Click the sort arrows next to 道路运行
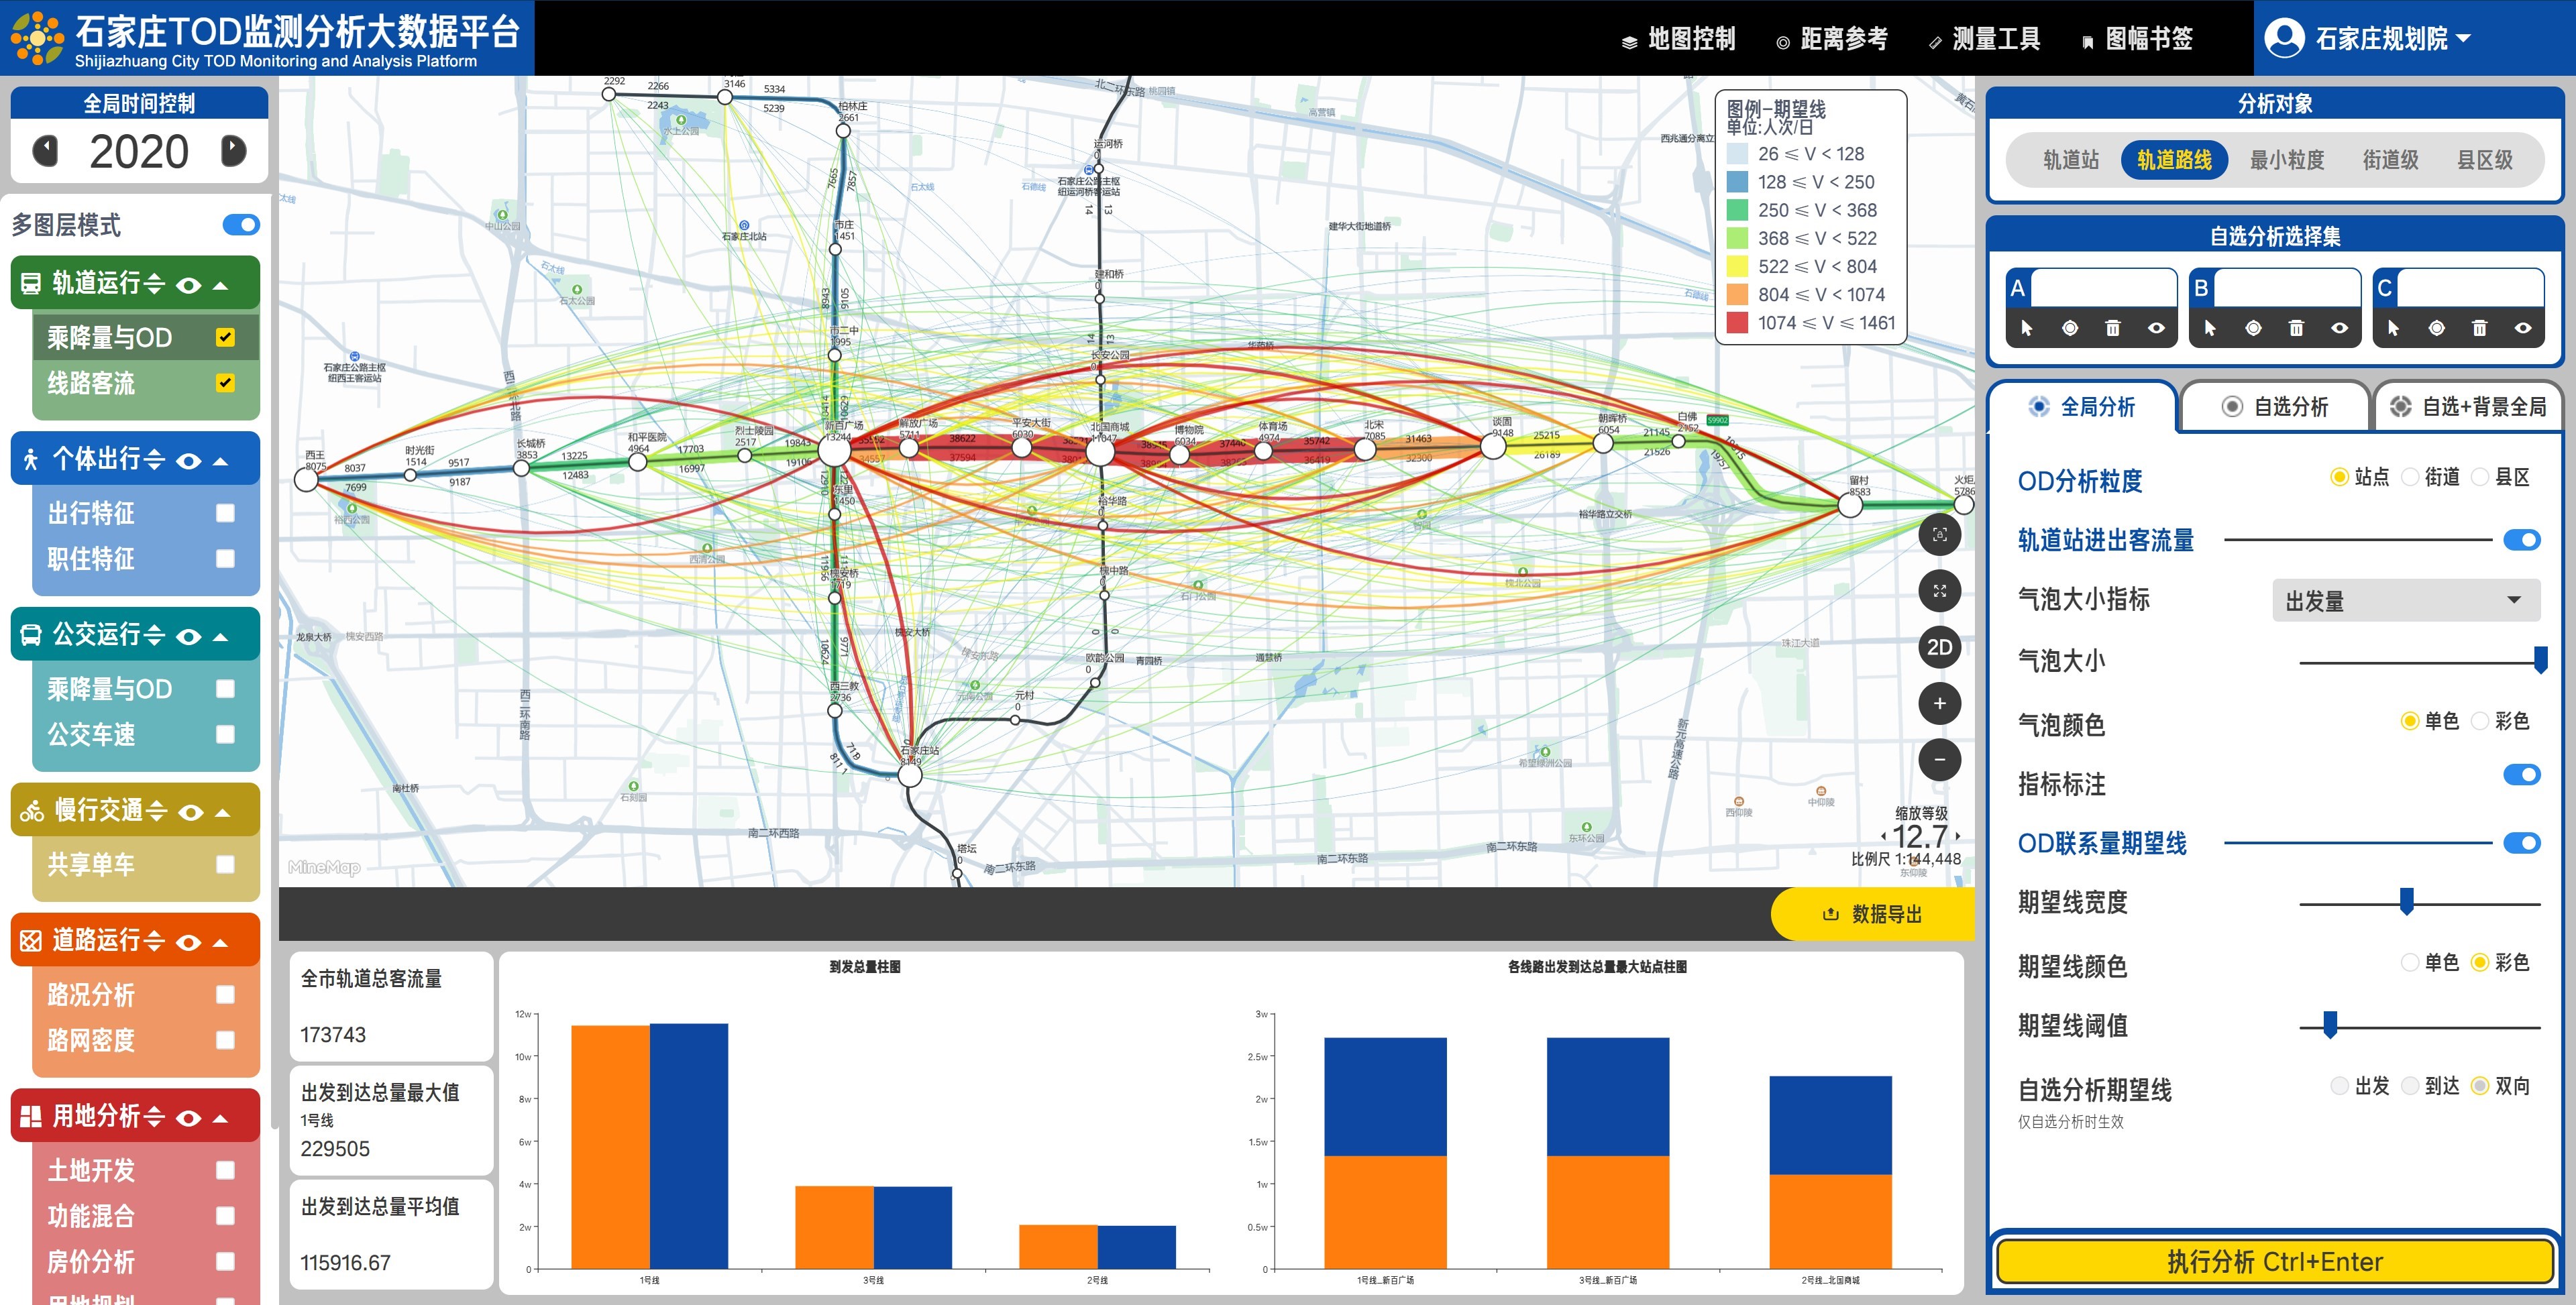Viewport: 2576px width, 1305px height. click(x=154, y=941)
